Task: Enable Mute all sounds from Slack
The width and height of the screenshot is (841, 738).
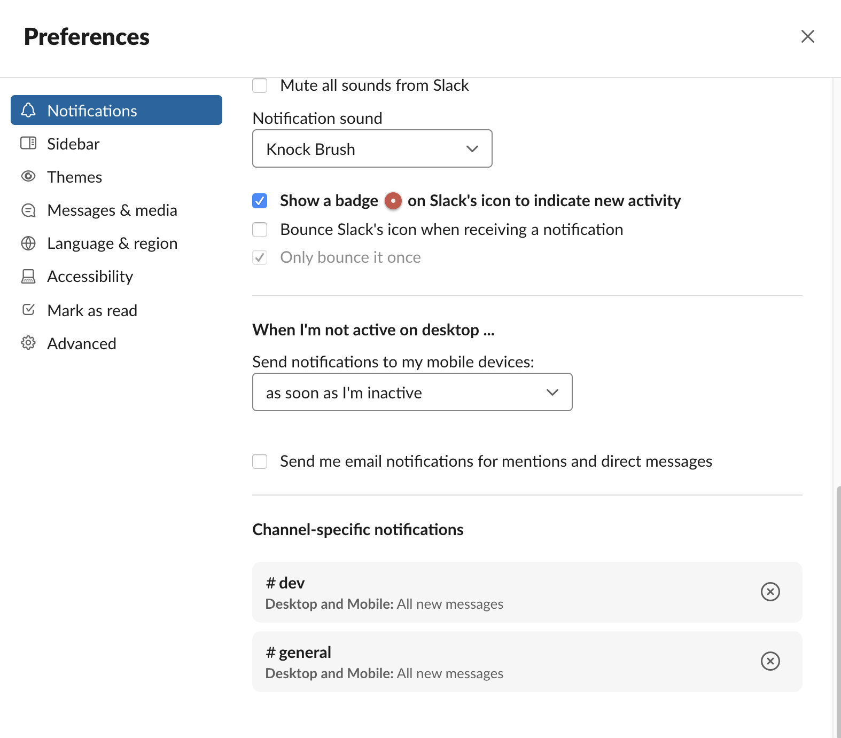Action: pyautogui.click(x=260, y=85)
